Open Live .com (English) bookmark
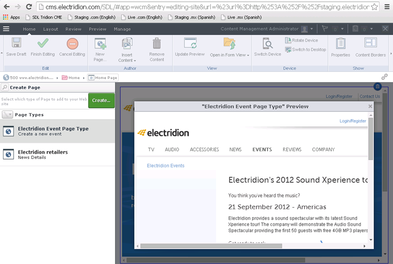 pyautogui.click(x=142, y=17)
